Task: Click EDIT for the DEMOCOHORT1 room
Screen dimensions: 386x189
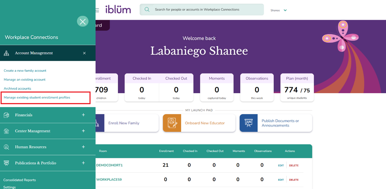Action: 281,165
